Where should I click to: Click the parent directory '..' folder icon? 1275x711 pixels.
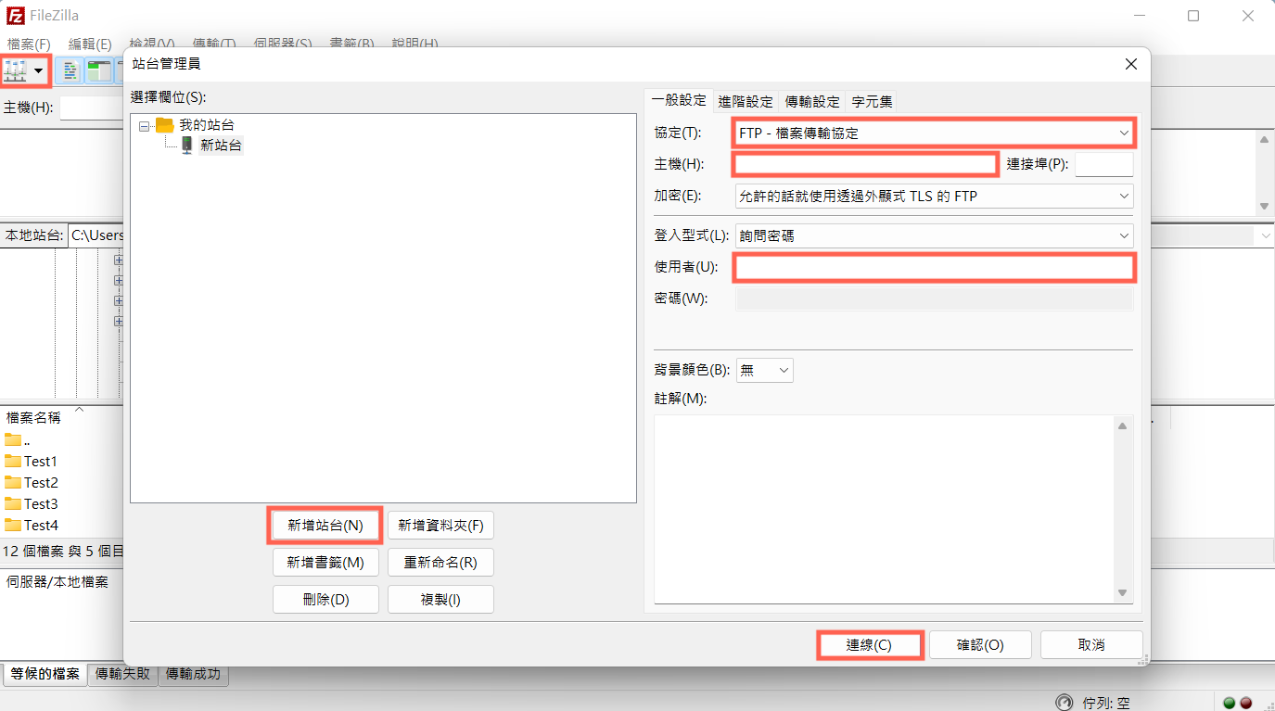(13, 439)
